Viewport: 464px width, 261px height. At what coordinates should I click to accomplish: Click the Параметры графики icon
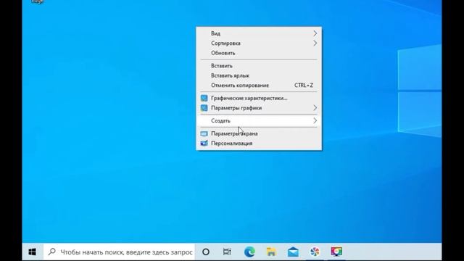(x=204, y=108)
